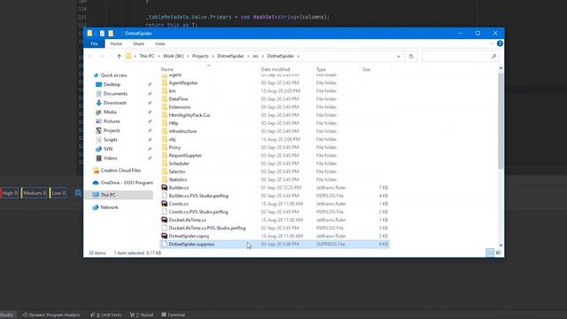Image resolution: width=567 pixels, height=319 pixels.
Task: Select 'src' in the address breadcrumb
Action: pyautogui.click(x=255, y=56)
